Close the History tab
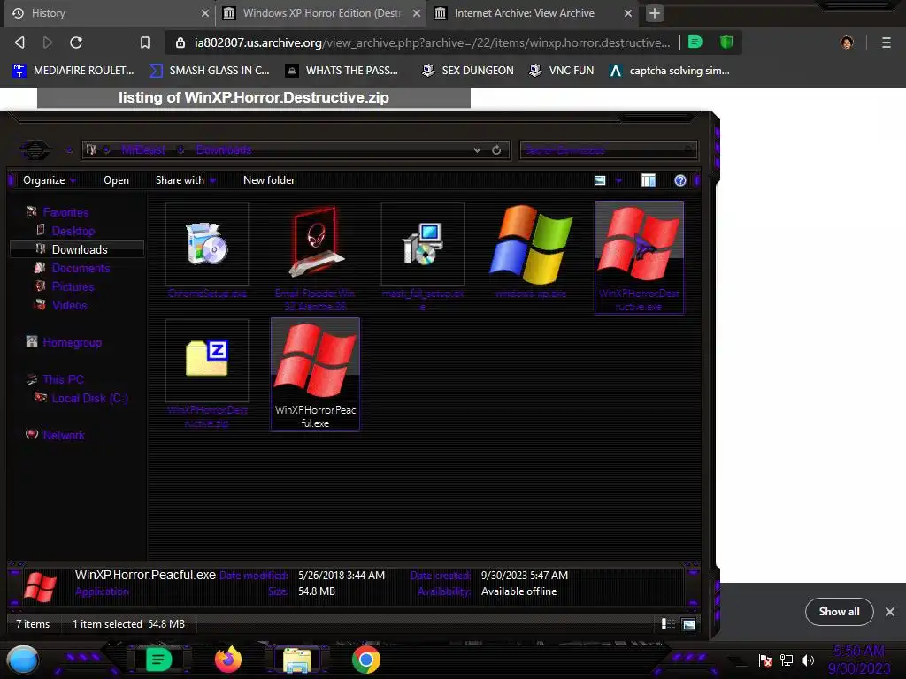 point(204,13)
